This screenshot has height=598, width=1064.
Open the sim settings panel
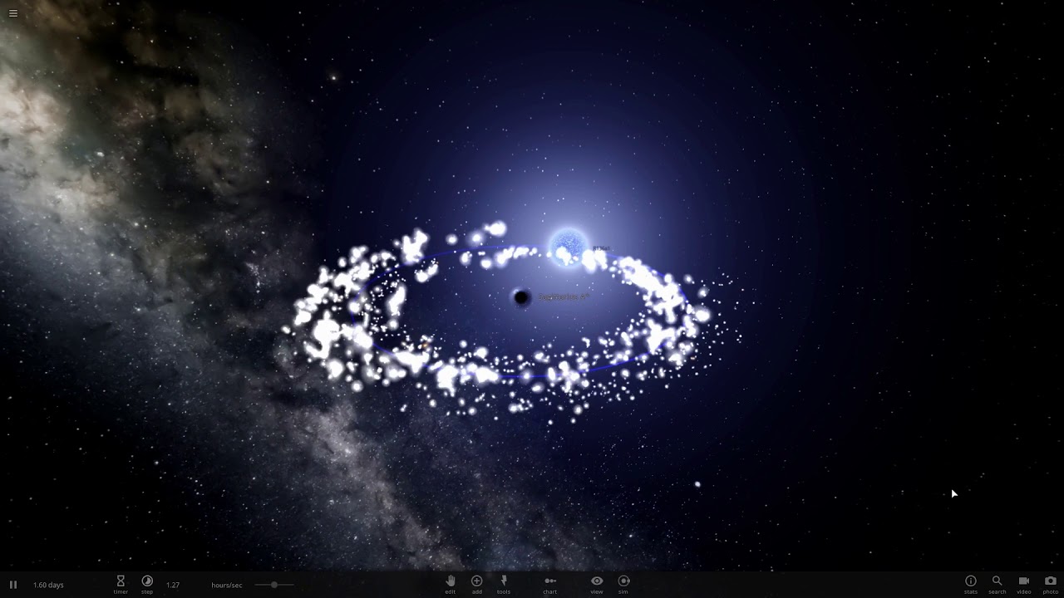point(623,585)
